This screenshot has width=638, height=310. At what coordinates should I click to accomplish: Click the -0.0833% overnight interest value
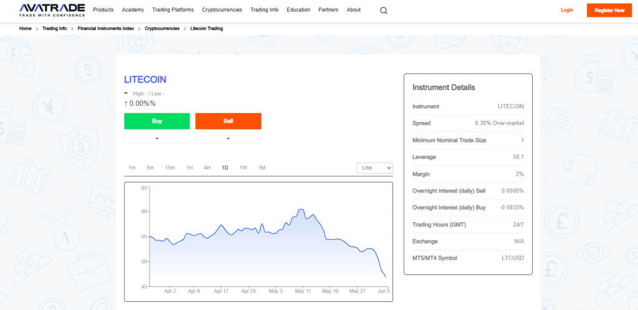click(512, 208)
